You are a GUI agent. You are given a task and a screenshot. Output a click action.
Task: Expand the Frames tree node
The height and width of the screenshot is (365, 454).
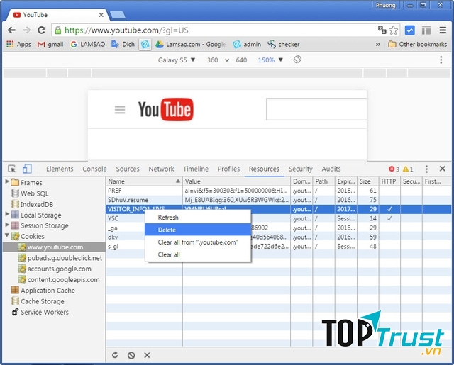pyautogui.click(x=7, y=181)
